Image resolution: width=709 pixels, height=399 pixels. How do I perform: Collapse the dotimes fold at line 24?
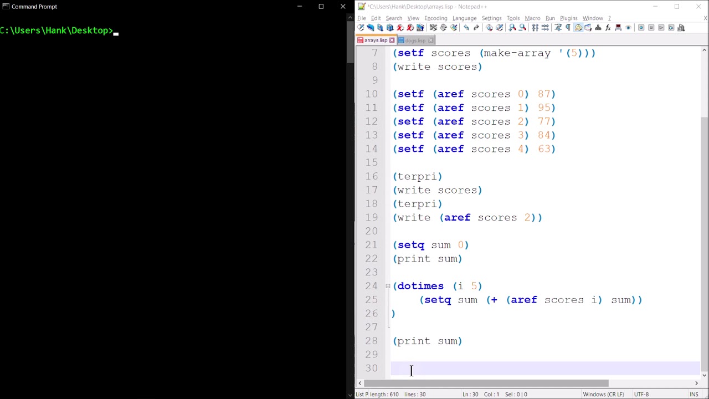(x=388, y=286)
